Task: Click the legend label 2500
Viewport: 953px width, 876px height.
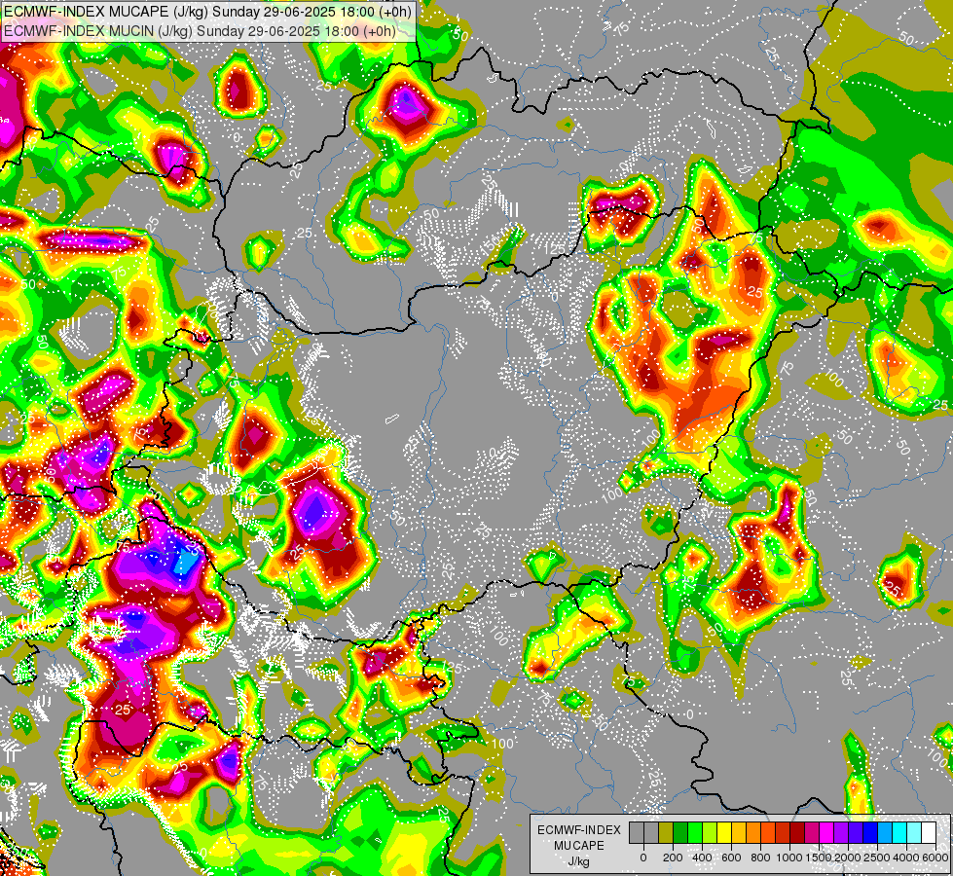Action: pos(877,858)
